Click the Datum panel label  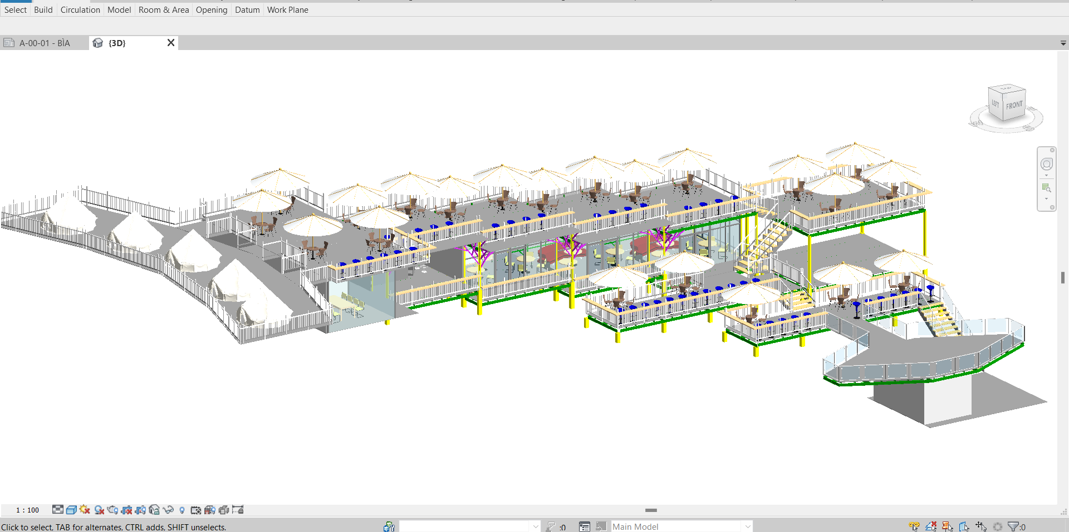tap(247, 9)
